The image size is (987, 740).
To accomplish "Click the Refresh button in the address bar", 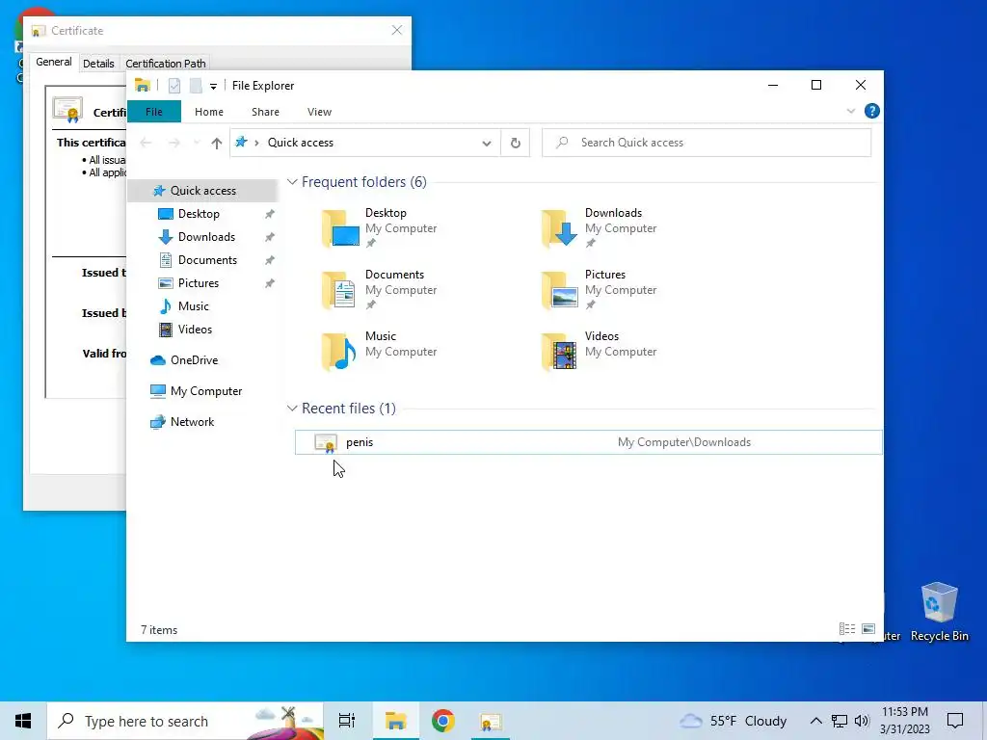I will coord(515,143).
